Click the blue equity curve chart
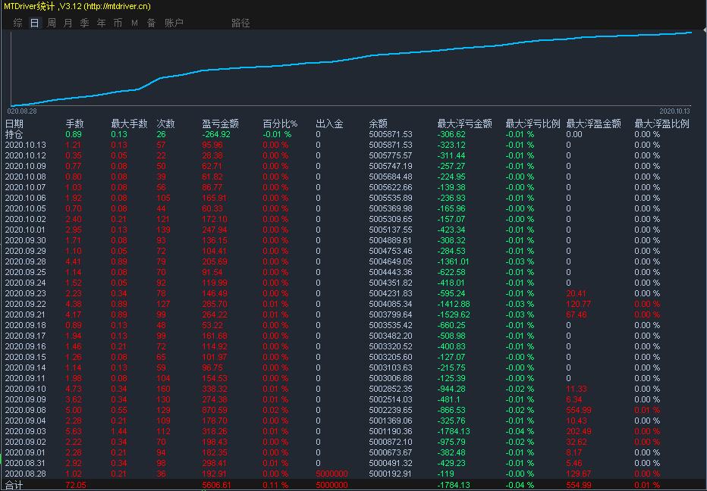The width and height of the screenshot is (707, 491). point(350,68)
